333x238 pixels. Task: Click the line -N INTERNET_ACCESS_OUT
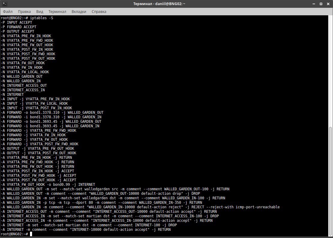[x=24, y=86]
